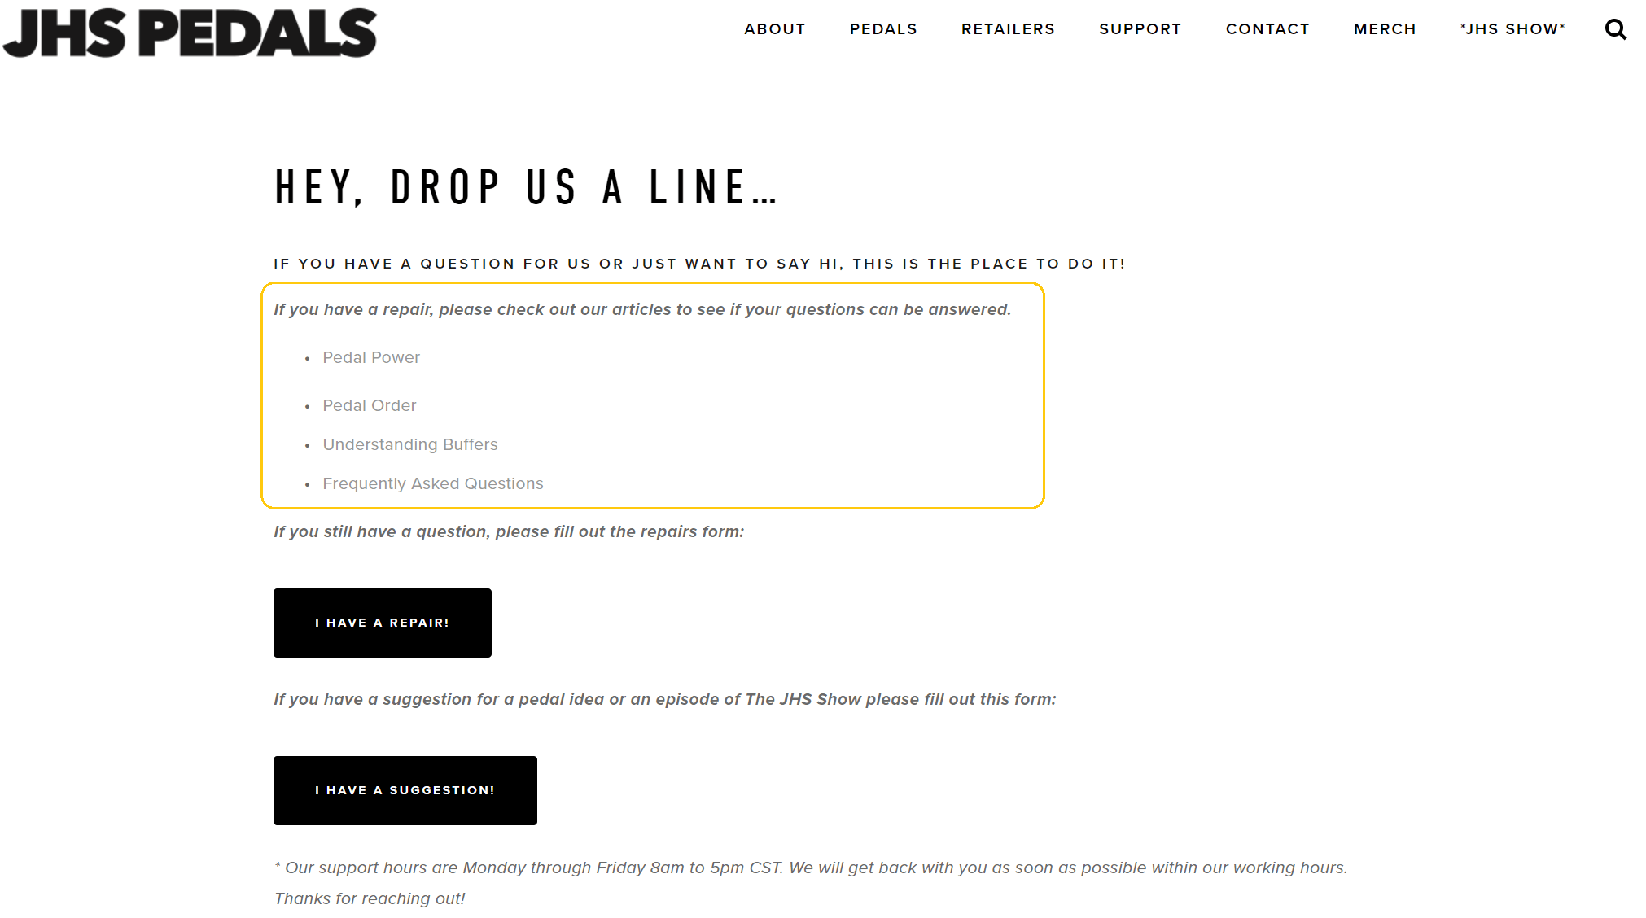Screen dimensions: 1646x918
Task: Navigate to PEDALS section
Action: 882,29
